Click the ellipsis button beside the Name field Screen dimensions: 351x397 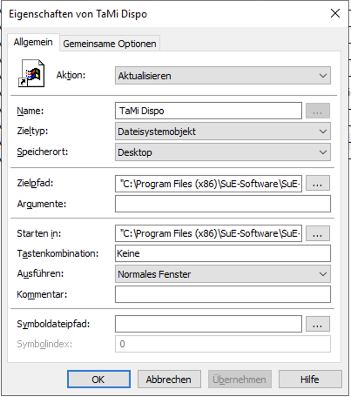tap(317, 111)
